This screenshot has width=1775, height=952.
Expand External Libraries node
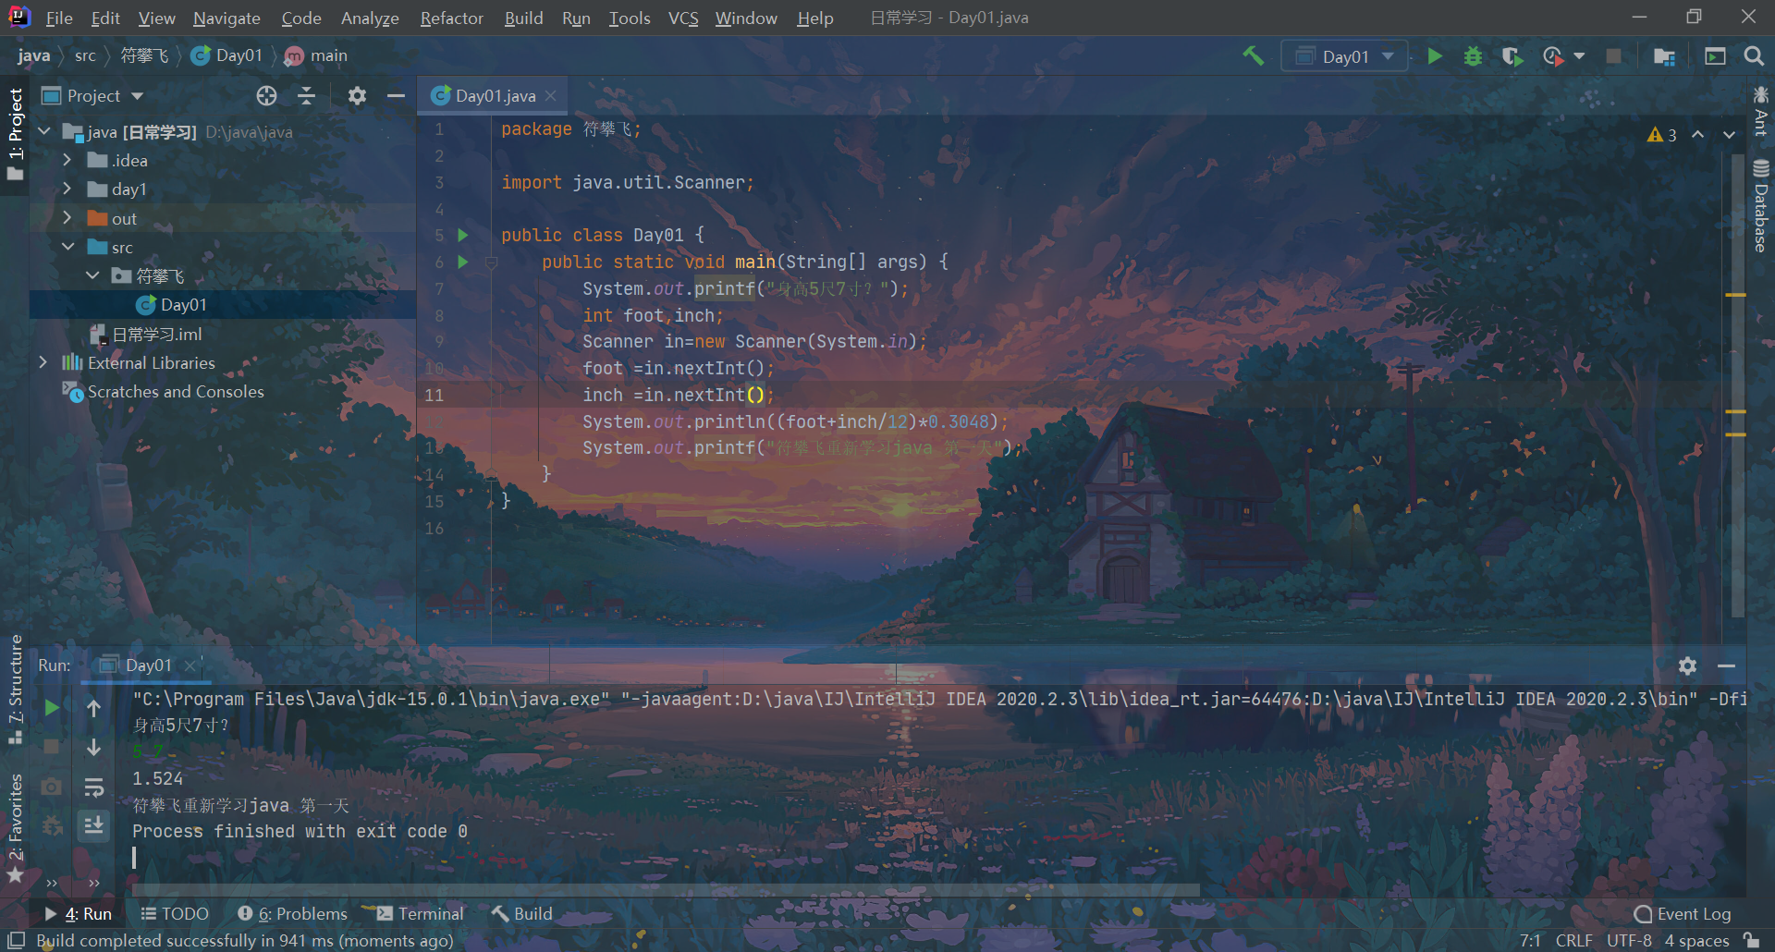[43, 362]
